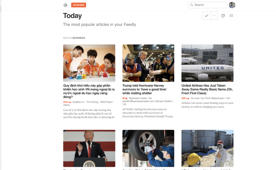276x170 pixels.
Task: Expand the mark-as-read dropdown arrow
Action: click(214, 16)
